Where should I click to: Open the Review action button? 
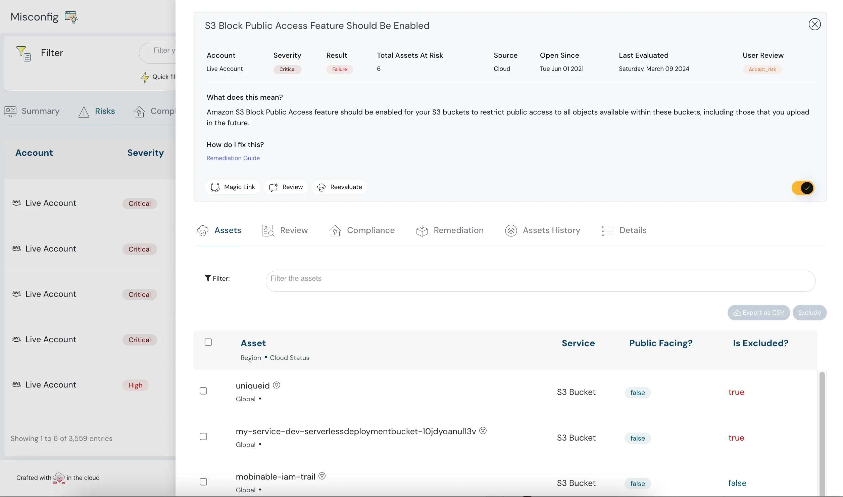tap(286, 187)
